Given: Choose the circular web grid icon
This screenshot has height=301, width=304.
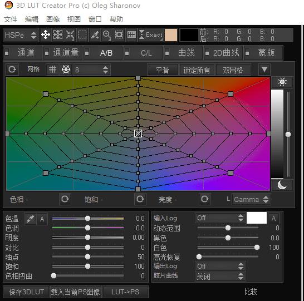Looking at the screenshot, I should tap(66, 70).
